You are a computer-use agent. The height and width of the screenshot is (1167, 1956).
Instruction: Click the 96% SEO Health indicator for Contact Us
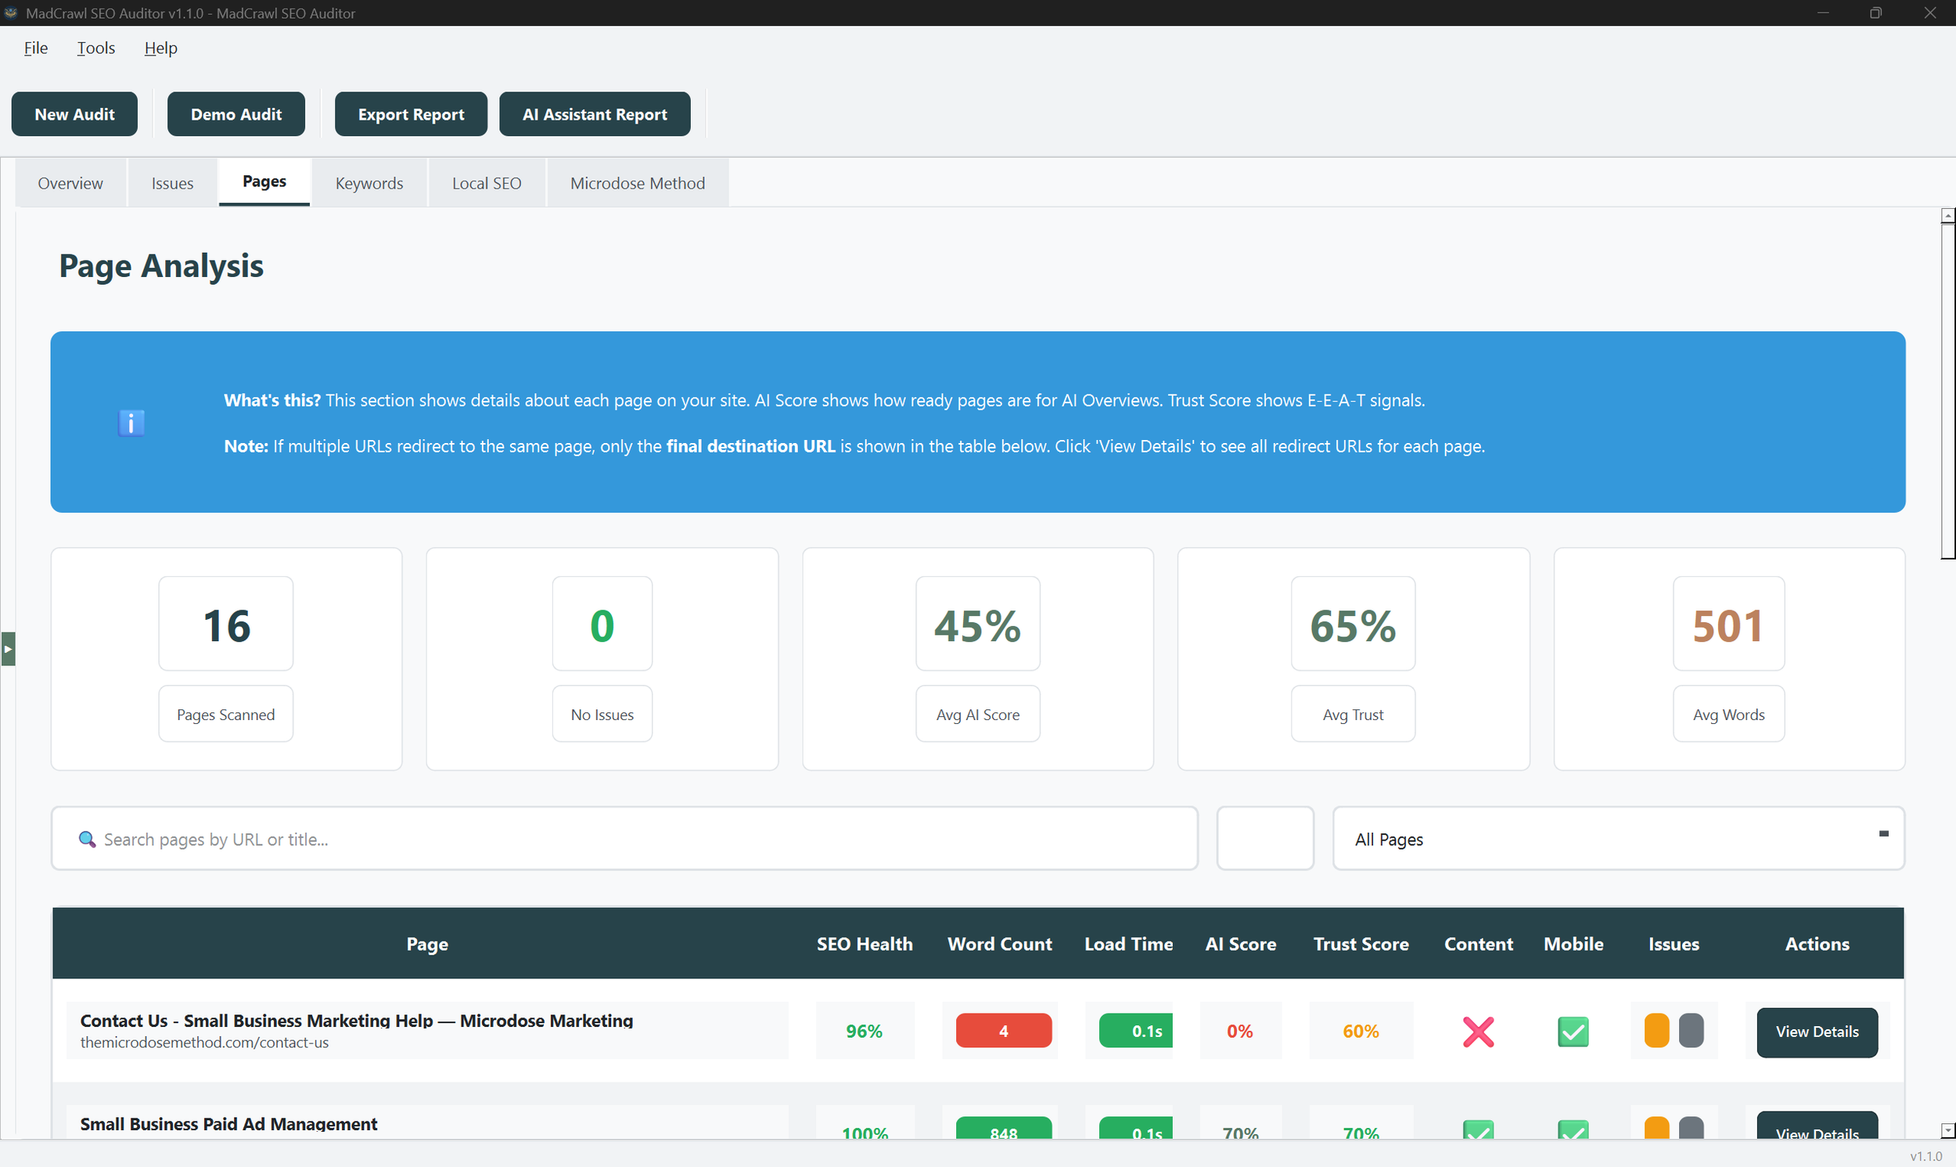[865, 1030]
